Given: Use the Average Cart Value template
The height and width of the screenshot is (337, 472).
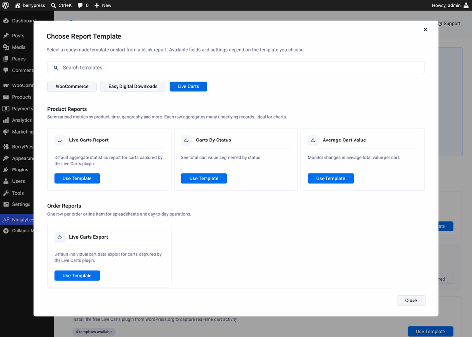Looking at the screenshot, I should click(330, 178).
